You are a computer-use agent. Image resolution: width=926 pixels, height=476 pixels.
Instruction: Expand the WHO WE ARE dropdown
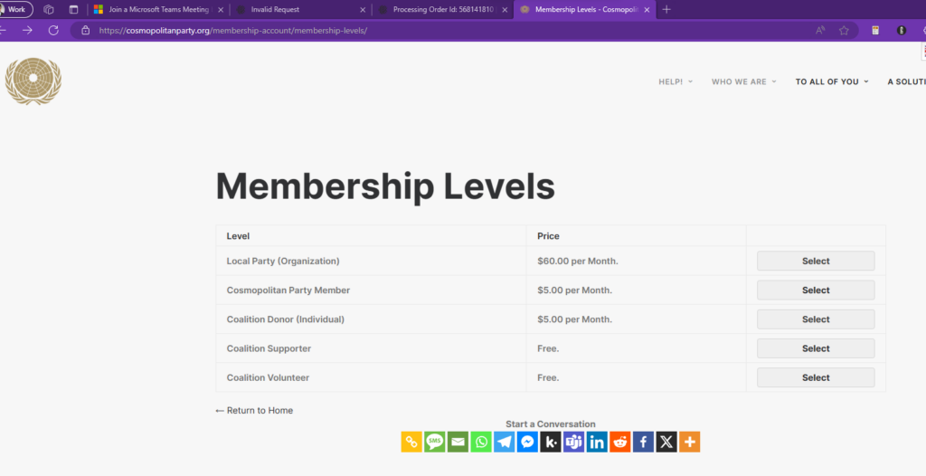[x=744, y=81]
